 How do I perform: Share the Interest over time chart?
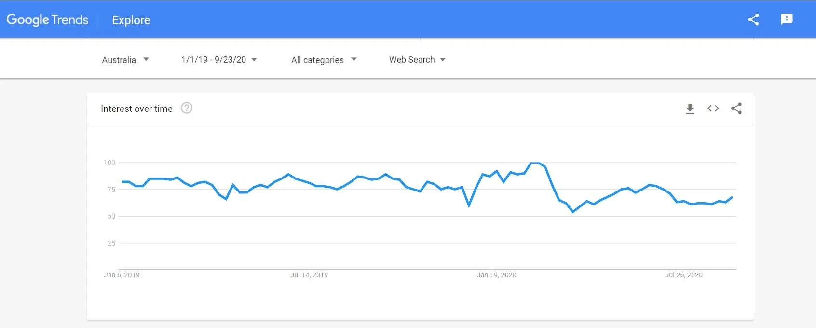tap(736, 109)
